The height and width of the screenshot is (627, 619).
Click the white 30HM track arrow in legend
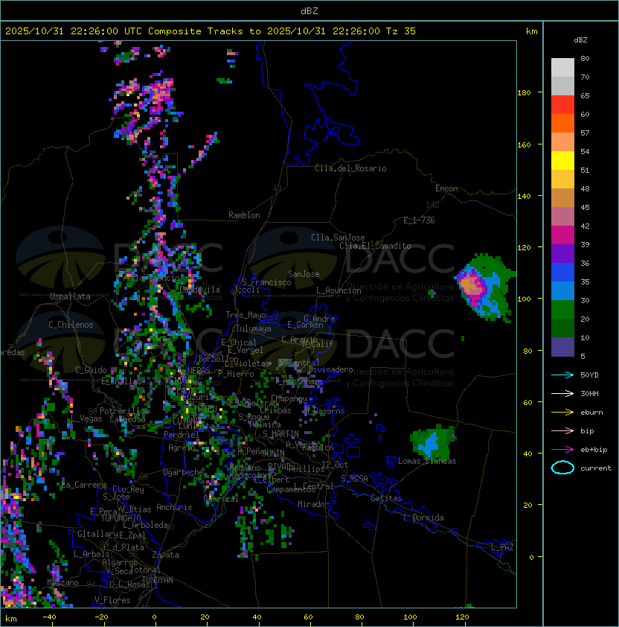click(562, 393)
